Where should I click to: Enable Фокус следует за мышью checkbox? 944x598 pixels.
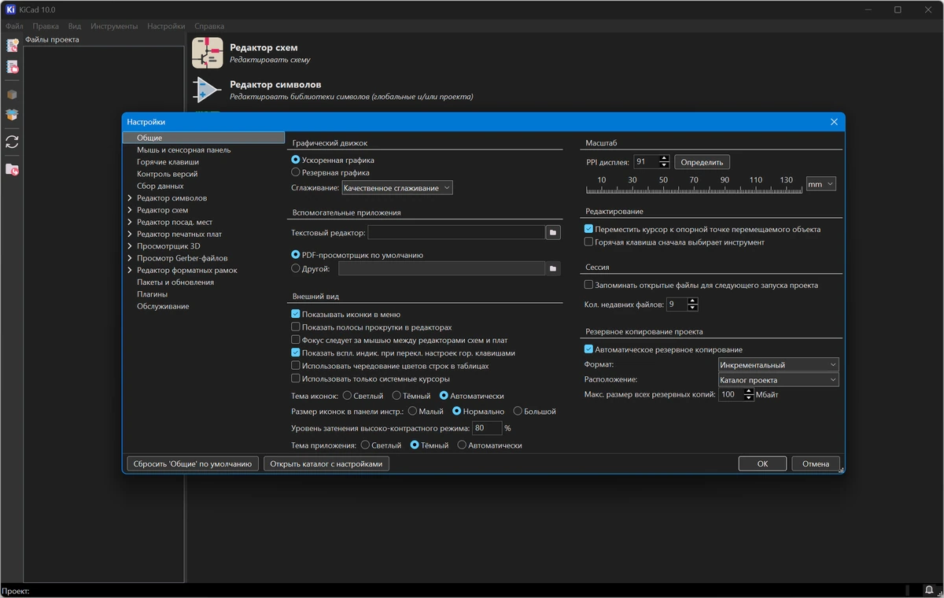pyautogui.click(x=296, y=340)
